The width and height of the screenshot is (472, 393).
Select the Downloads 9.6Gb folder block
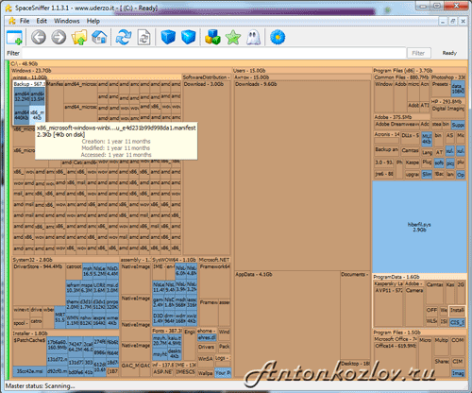pyautogui.click(x=302, y=176)
